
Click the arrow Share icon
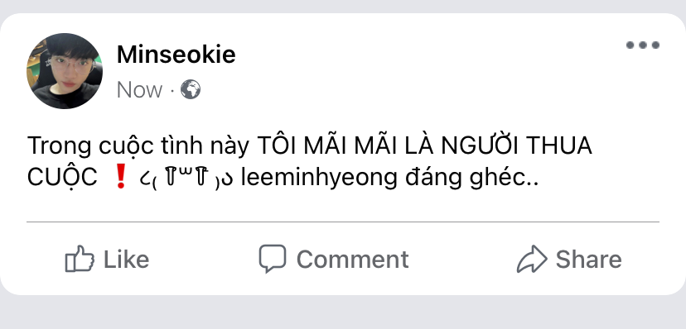pos(532,259)
